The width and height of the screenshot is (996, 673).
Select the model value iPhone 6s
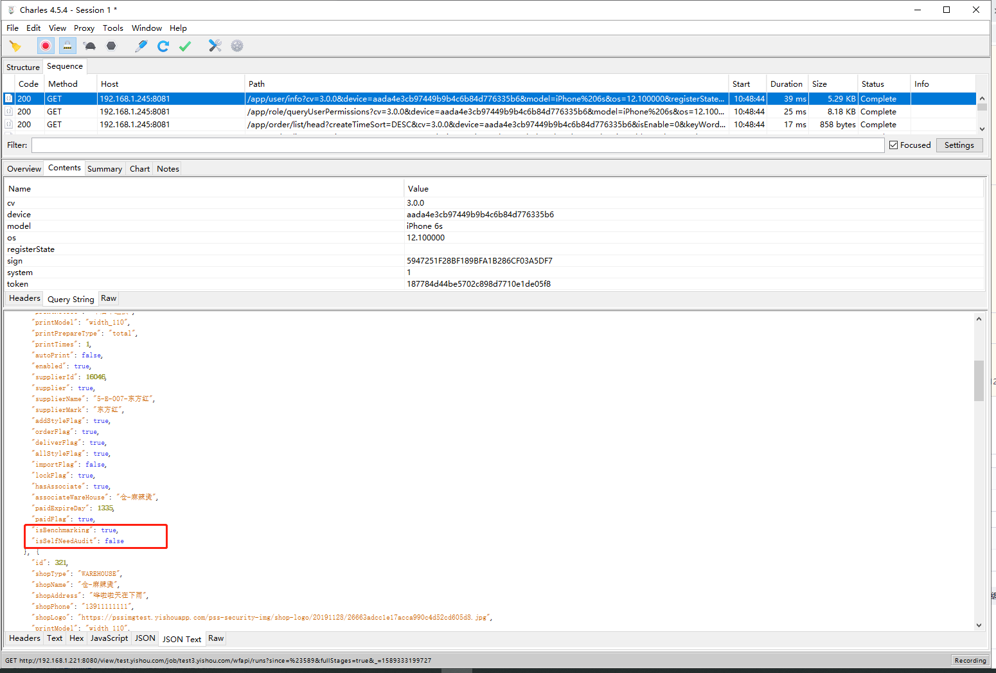(x=424, y=226)
